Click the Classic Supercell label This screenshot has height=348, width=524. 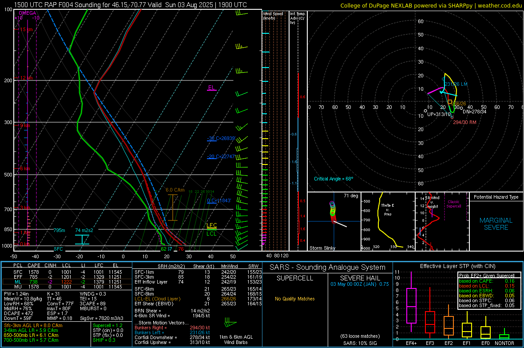pyautogui.click(x=454, y=204)
